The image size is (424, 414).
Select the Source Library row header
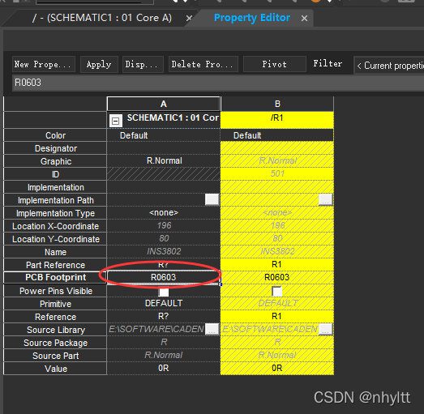pos(55,330)
